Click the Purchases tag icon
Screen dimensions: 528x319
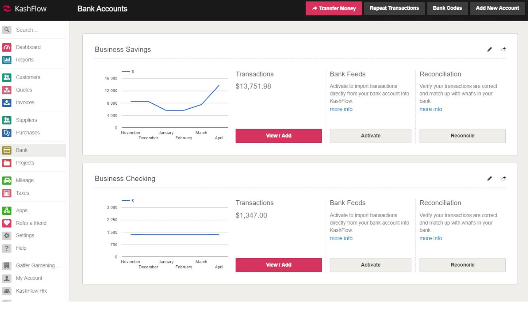pos(7,133)
